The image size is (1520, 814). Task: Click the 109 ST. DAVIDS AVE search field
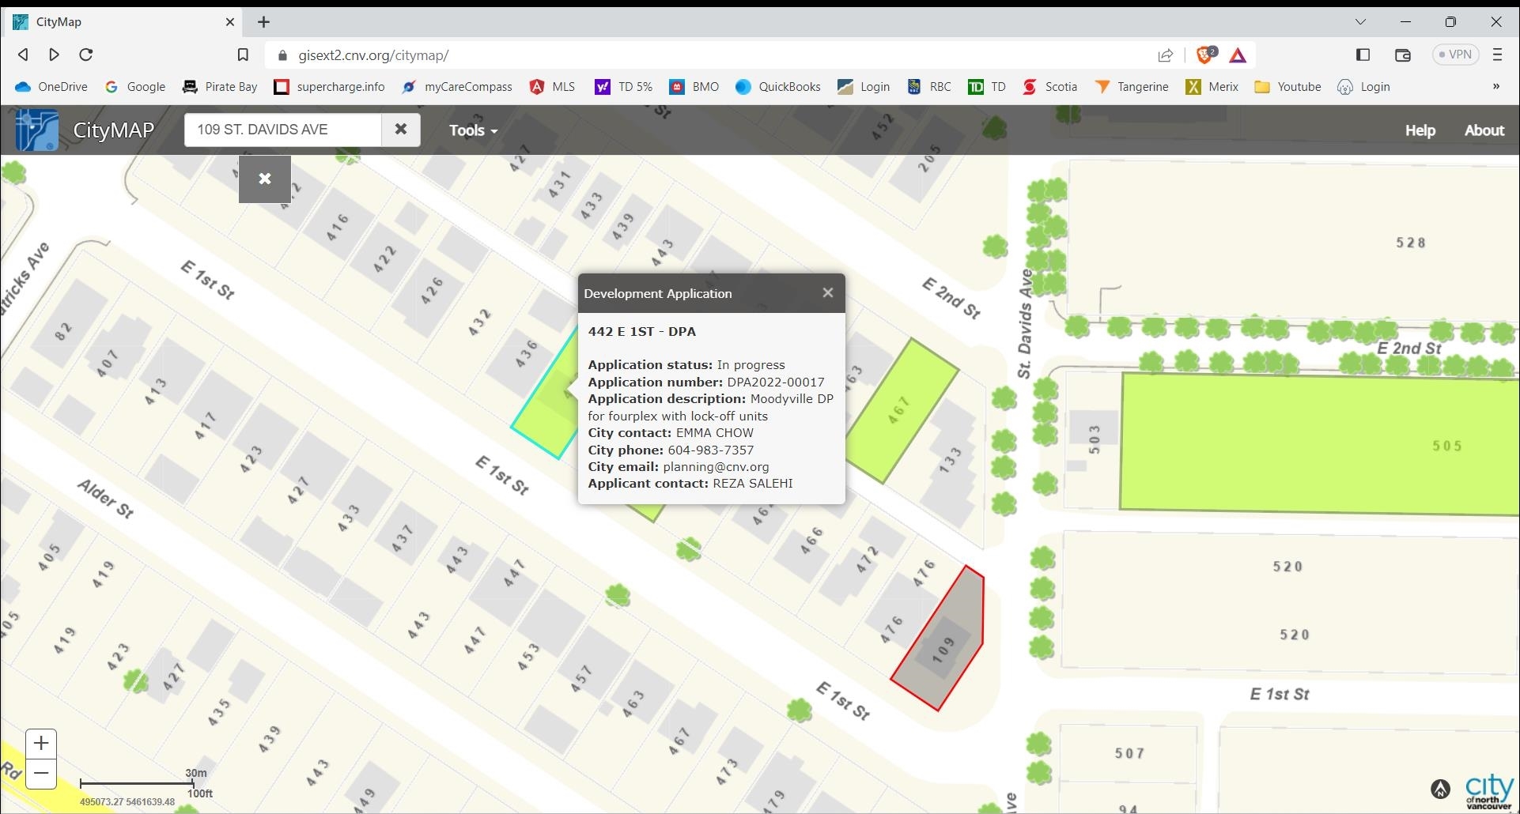pyautogui.click(x=283, y=130)
